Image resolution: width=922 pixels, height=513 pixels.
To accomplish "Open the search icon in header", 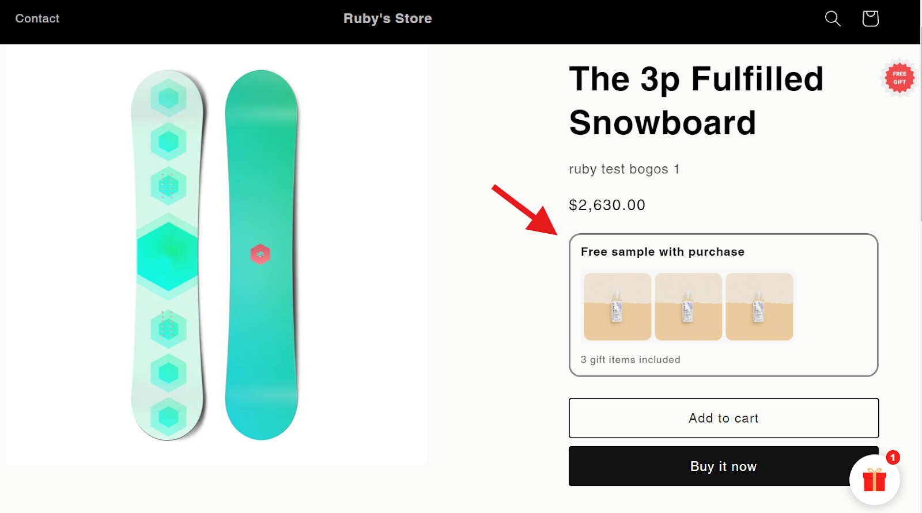I will (833, 18).
